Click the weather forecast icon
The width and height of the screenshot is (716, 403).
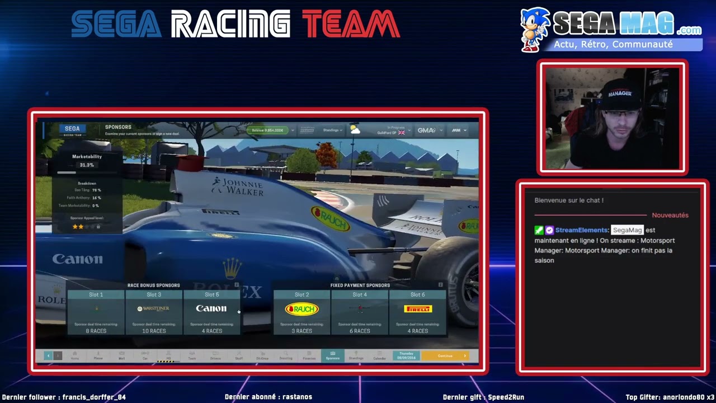(355, 130)
